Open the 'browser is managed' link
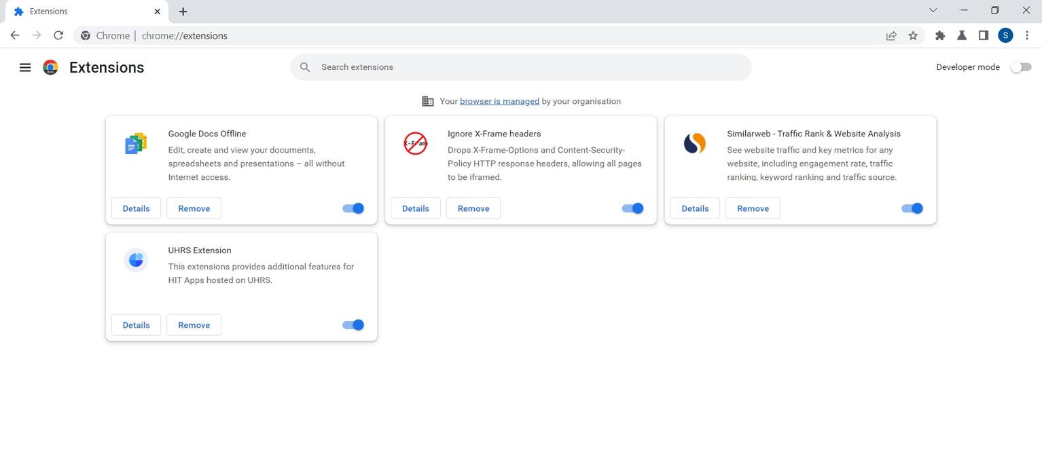 click(x=499, y=101)
